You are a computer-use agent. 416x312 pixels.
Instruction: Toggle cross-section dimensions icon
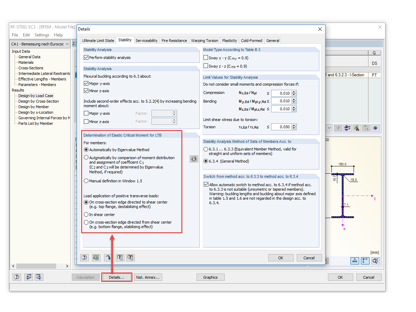(355, 261)
